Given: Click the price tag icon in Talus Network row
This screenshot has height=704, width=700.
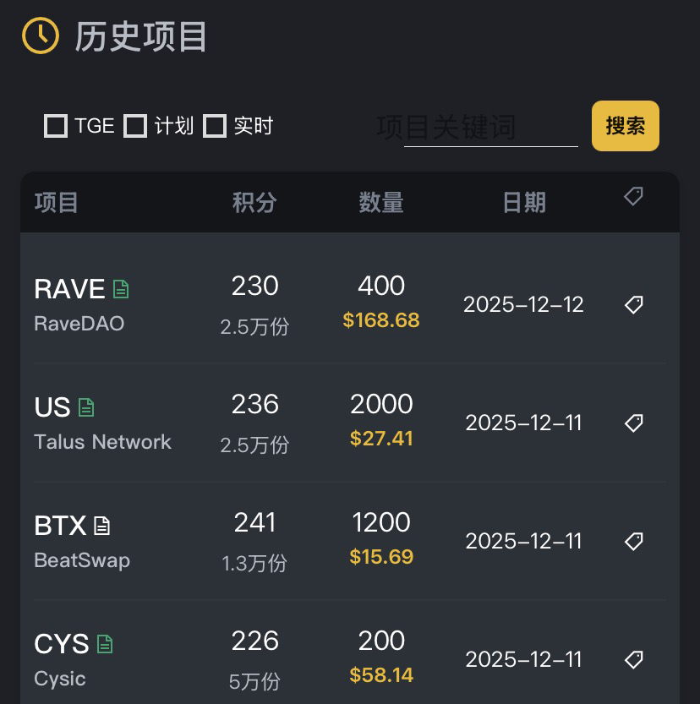Looking at the screenshot, I should click(634, 423).
